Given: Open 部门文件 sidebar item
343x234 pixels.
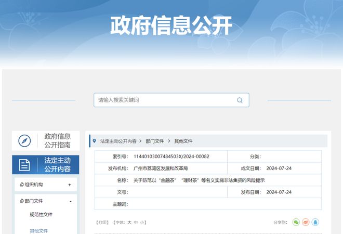Looking at the screenshot, I should click(x=34, y=201).
